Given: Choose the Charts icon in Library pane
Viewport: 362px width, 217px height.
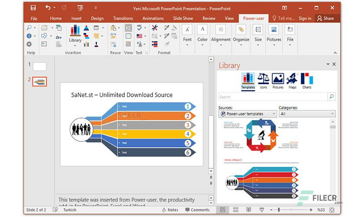Looking at the screenshot, I should click(306, 81).
